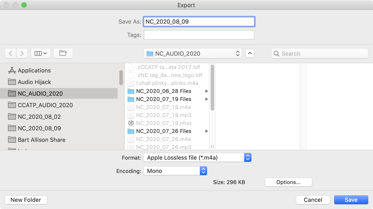Click the forward navigation arrow
Image resolution: width=373 pixels, height=209 pixels.
point(22,53)
